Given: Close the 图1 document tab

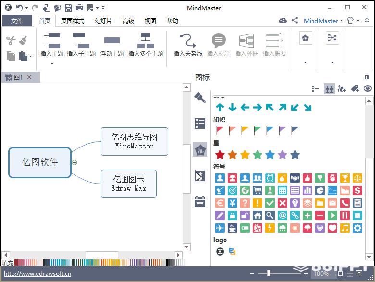Looking at the screenshot, I should click(29, 77).
